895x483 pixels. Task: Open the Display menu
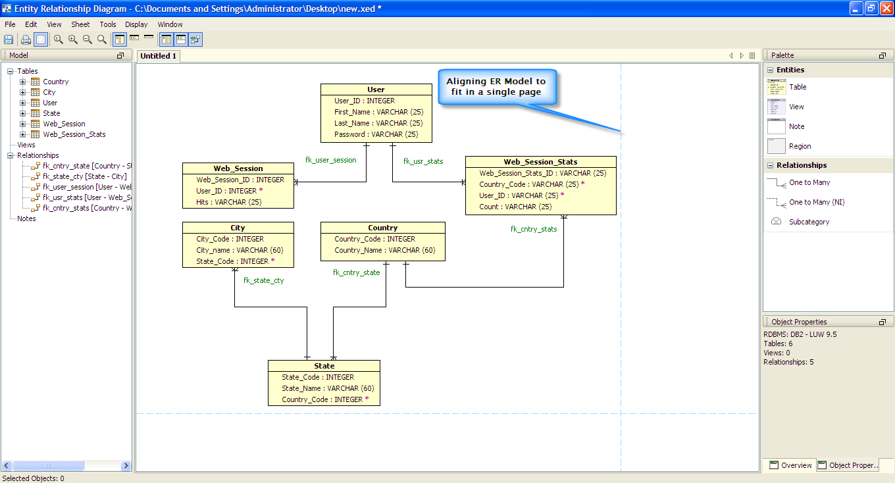click(136, 24)
